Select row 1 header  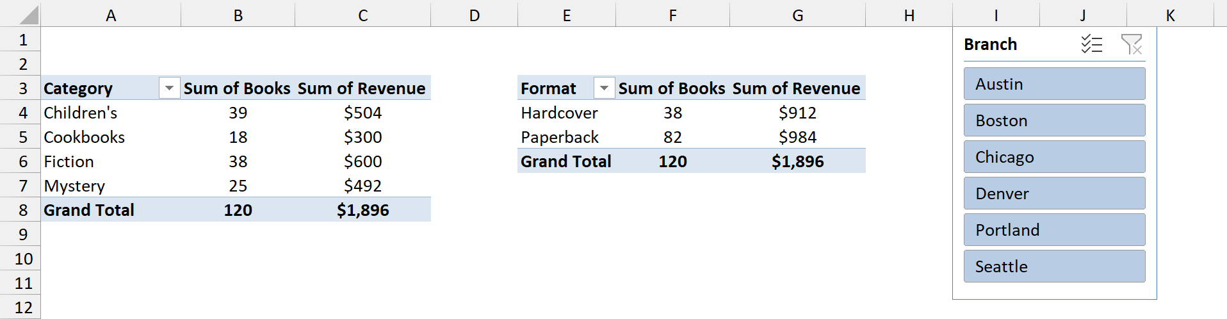(20, 40)
